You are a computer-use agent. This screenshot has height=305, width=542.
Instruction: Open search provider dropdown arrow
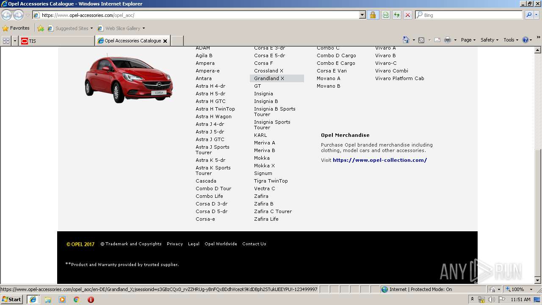(x=537, y=15)
